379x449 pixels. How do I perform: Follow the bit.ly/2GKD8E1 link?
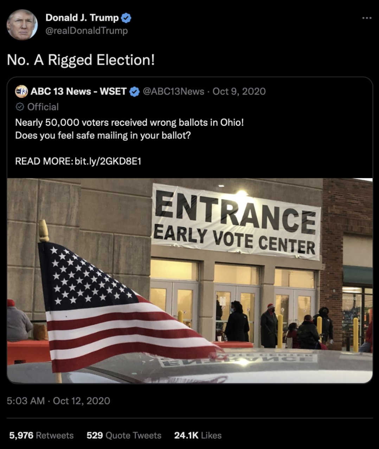click(108, 161)
